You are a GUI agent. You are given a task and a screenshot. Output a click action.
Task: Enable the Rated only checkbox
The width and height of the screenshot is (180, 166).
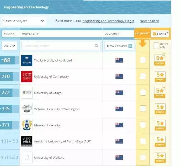coord(156,46)
